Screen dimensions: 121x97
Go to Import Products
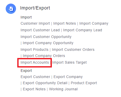[x=35, y=50]
